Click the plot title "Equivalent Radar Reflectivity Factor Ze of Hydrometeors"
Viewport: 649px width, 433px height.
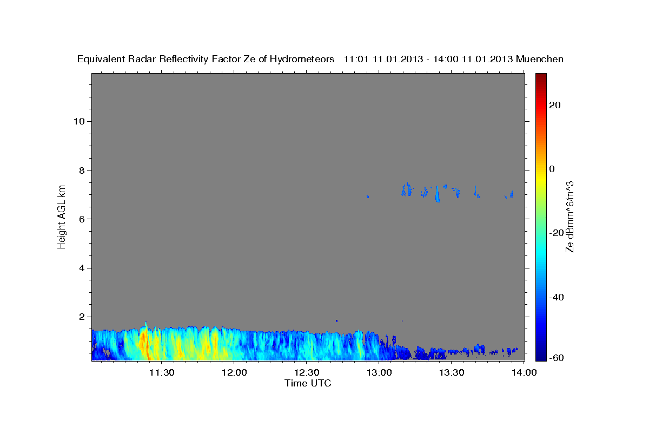[x=206, y=59]
